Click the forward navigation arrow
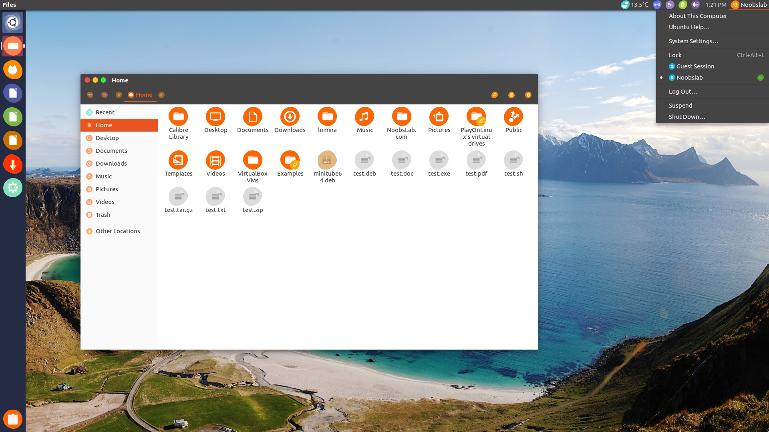769x432 pixels. point(105,95)
